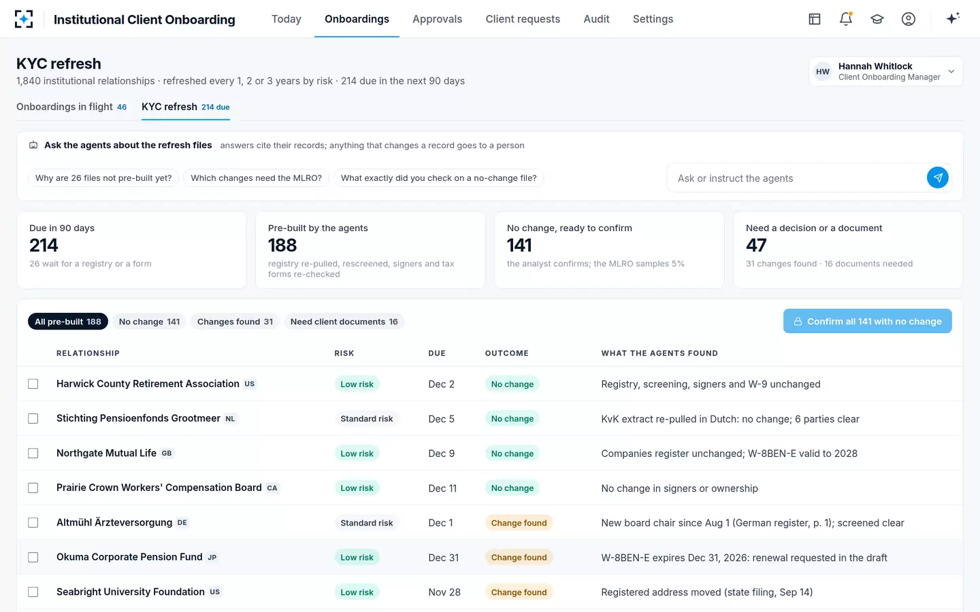Viewport: 980px width, 612px height.
Task: Open the Approvals tab
Action: coord(437,19)
